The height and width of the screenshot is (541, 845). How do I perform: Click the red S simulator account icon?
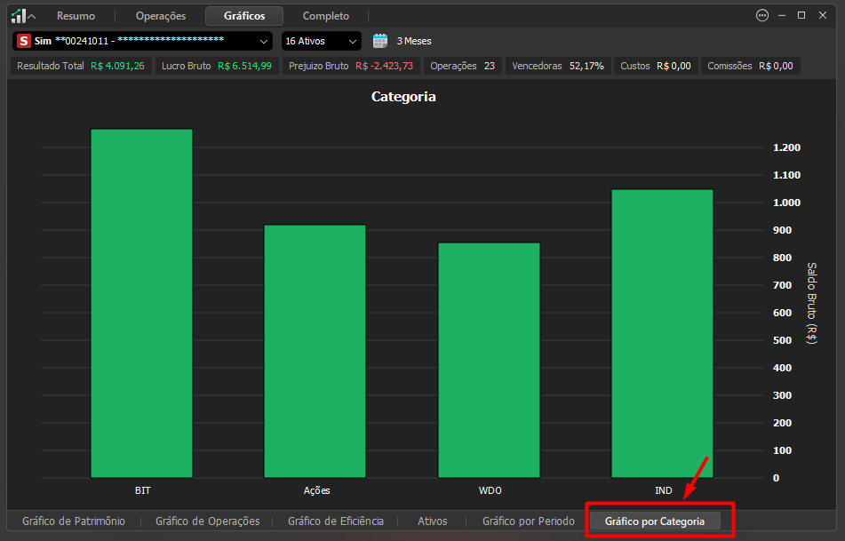(24, 41)
